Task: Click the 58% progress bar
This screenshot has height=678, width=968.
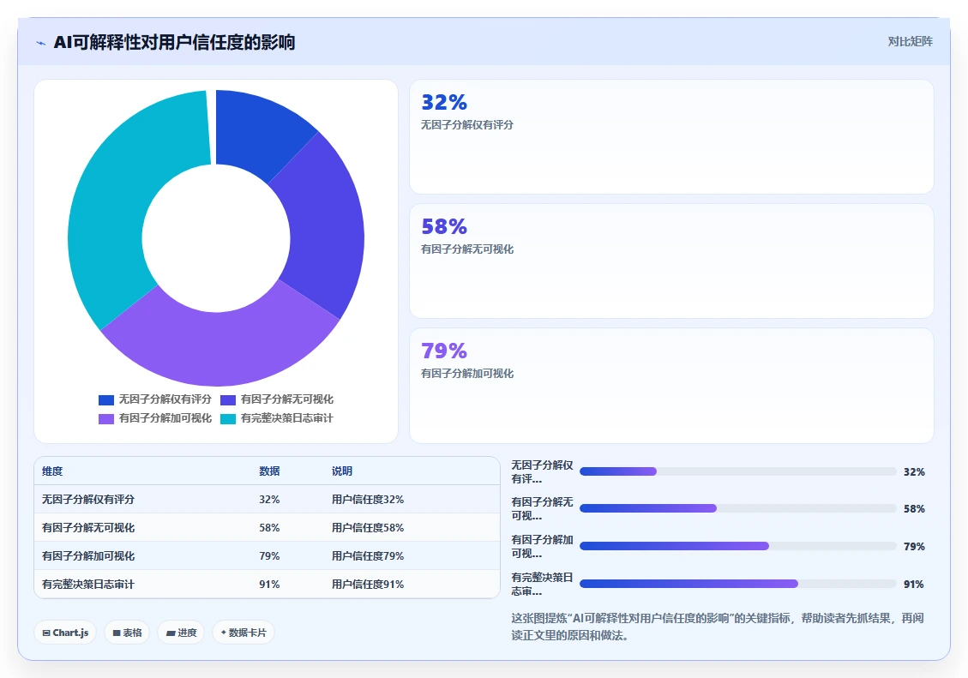Action: (x=737, y=508)
